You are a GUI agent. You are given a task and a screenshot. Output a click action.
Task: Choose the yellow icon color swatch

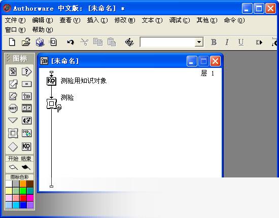pyautogui.click(x=9, y=191)
